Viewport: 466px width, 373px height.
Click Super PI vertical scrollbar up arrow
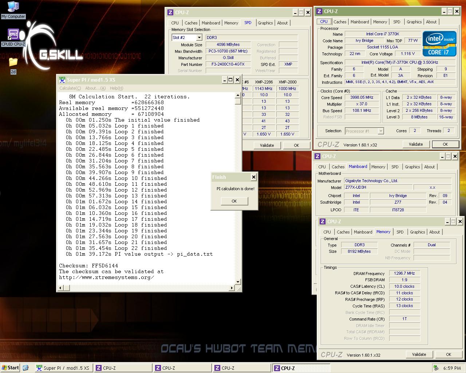pos(238,95)
